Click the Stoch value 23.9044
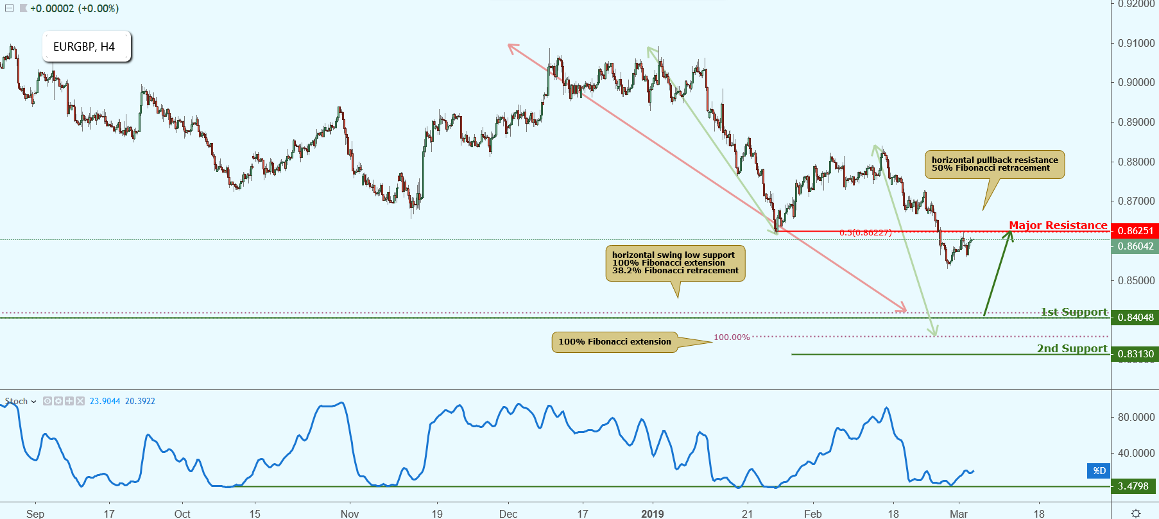Viewport: 1159px width, 519px height. tap(105, 402)
